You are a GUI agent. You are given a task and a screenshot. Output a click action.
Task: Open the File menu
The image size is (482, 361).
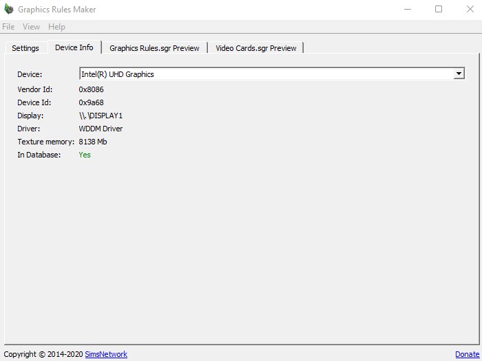click(x=8, y=27)
